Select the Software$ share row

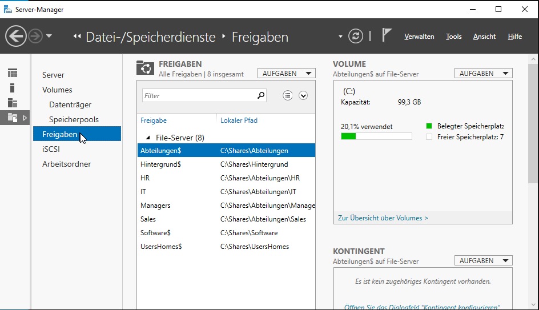coord(226,233)
